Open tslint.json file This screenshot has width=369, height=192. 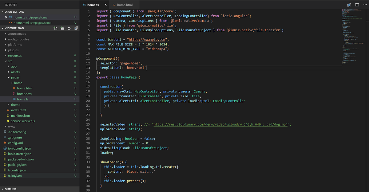(40, 176)
